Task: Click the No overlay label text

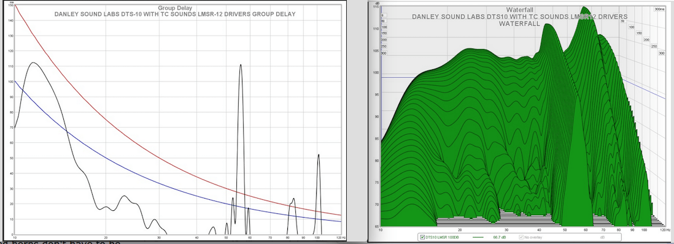Action: point(533,237)
